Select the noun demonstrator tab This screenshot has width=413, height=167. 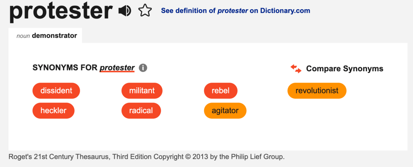(x=46, y=36)
